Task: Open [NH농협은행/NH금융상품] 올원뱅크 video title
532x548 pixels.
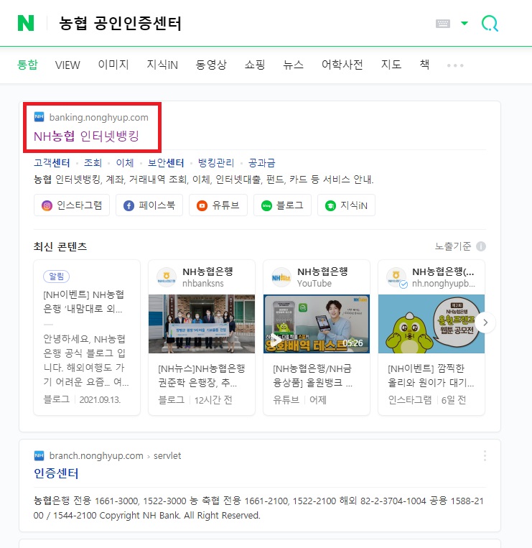Action: coord(312,376)
